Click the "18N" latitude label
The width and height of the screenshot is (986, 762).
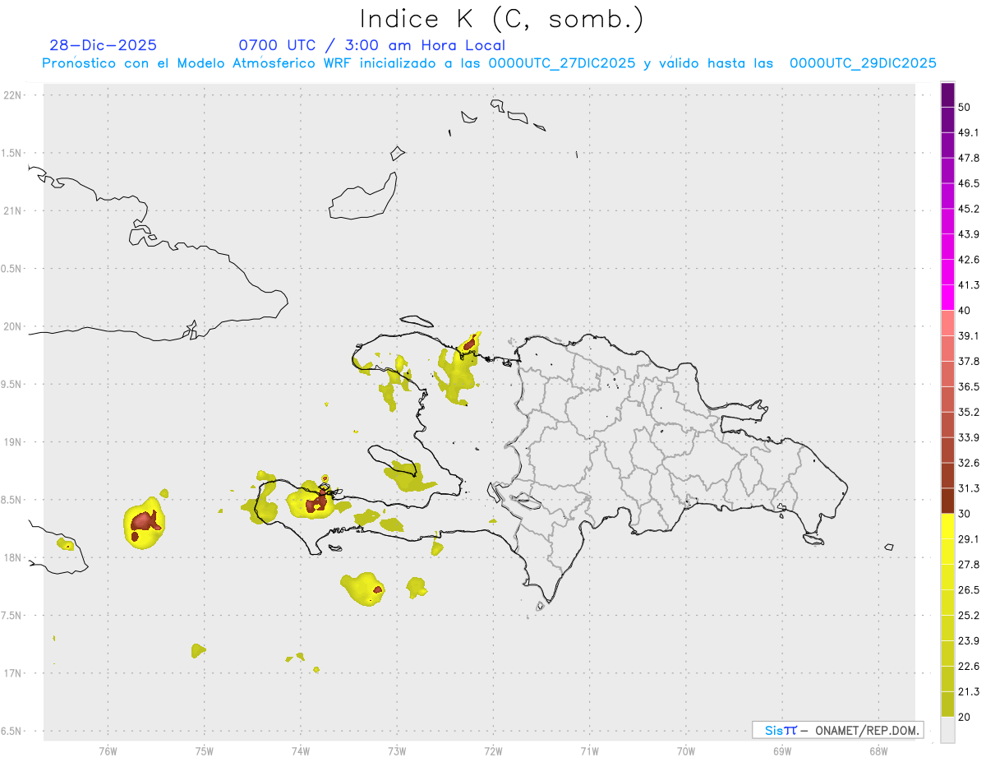tap(12, 557)
